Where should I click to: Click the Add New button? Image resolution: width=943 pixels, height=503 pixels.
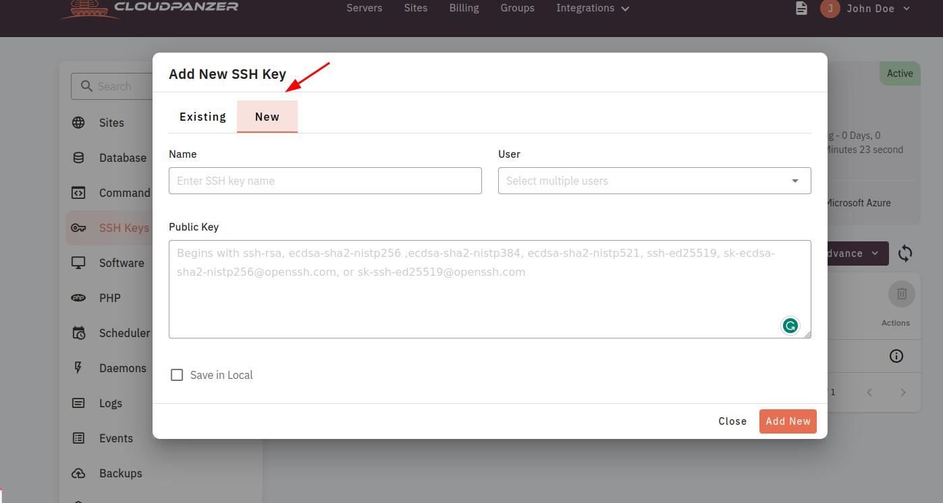pos(788,421)
